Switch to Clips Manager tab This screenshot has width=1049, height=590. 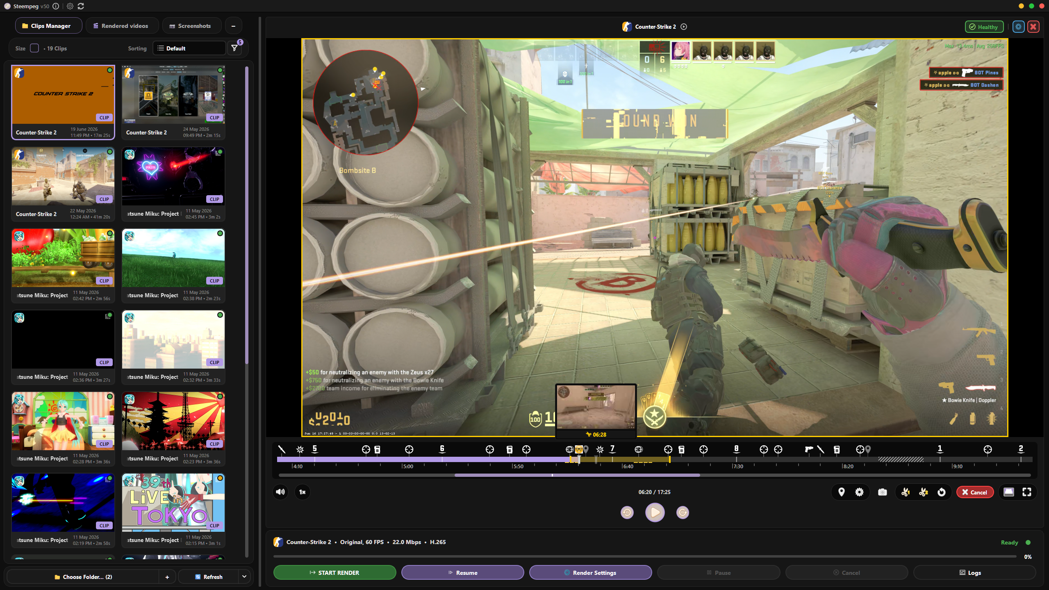pyautogui.click(x=49, y=26)
